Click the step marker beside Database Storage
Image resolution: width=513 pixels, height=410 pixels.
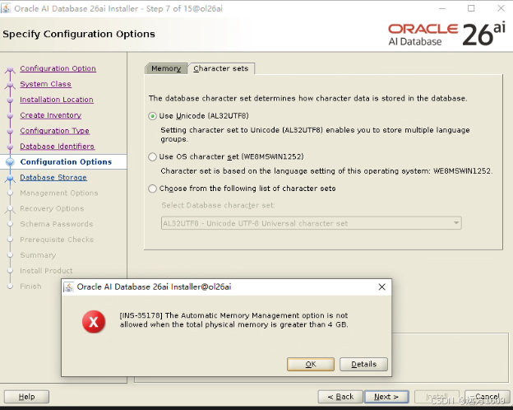(10, 178)
